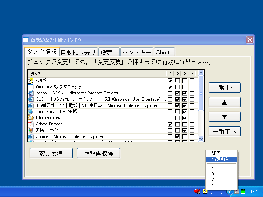Click the IE icon for 3桁番号サービス row
263x197 pixels.
31,105
